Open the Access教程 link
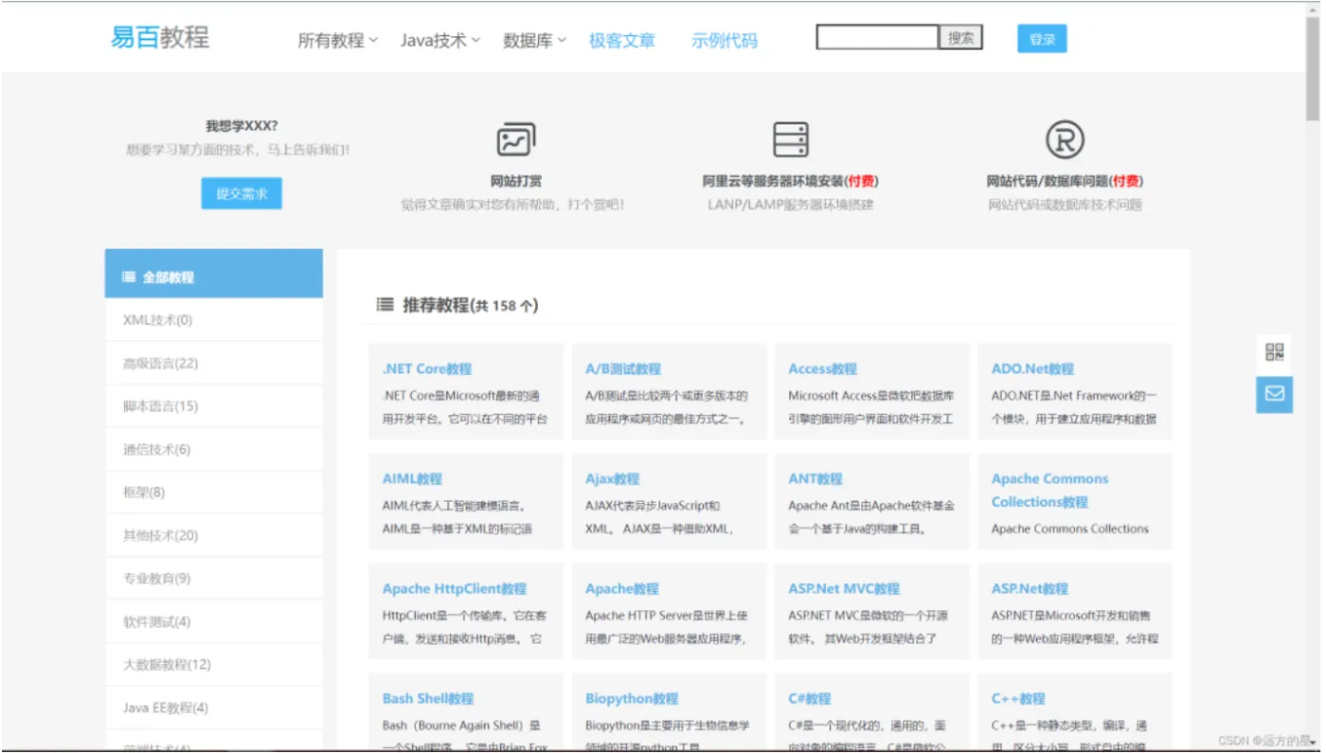The width and height of the screenshot is (1326, 753). click(x=823, y=368)
